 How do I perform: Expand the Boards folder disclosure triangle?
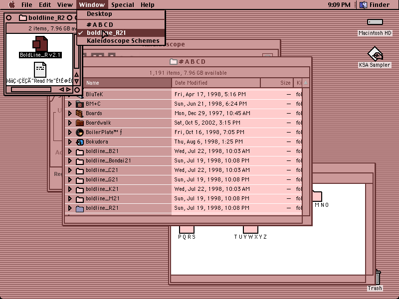pyautogui.click(x=70, y=114)
